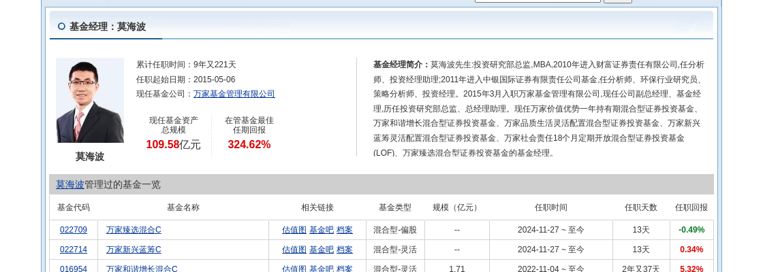This screenshot has width=763, height=272.
Task: Click the 基金类型 column header
Action: (395, 207)
